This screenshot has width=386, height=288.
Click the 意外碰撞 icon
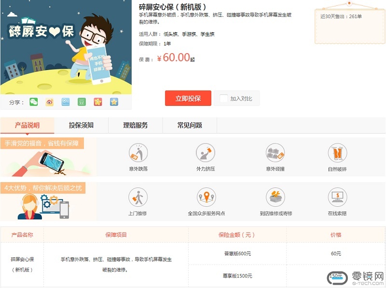tap(276, 153)
